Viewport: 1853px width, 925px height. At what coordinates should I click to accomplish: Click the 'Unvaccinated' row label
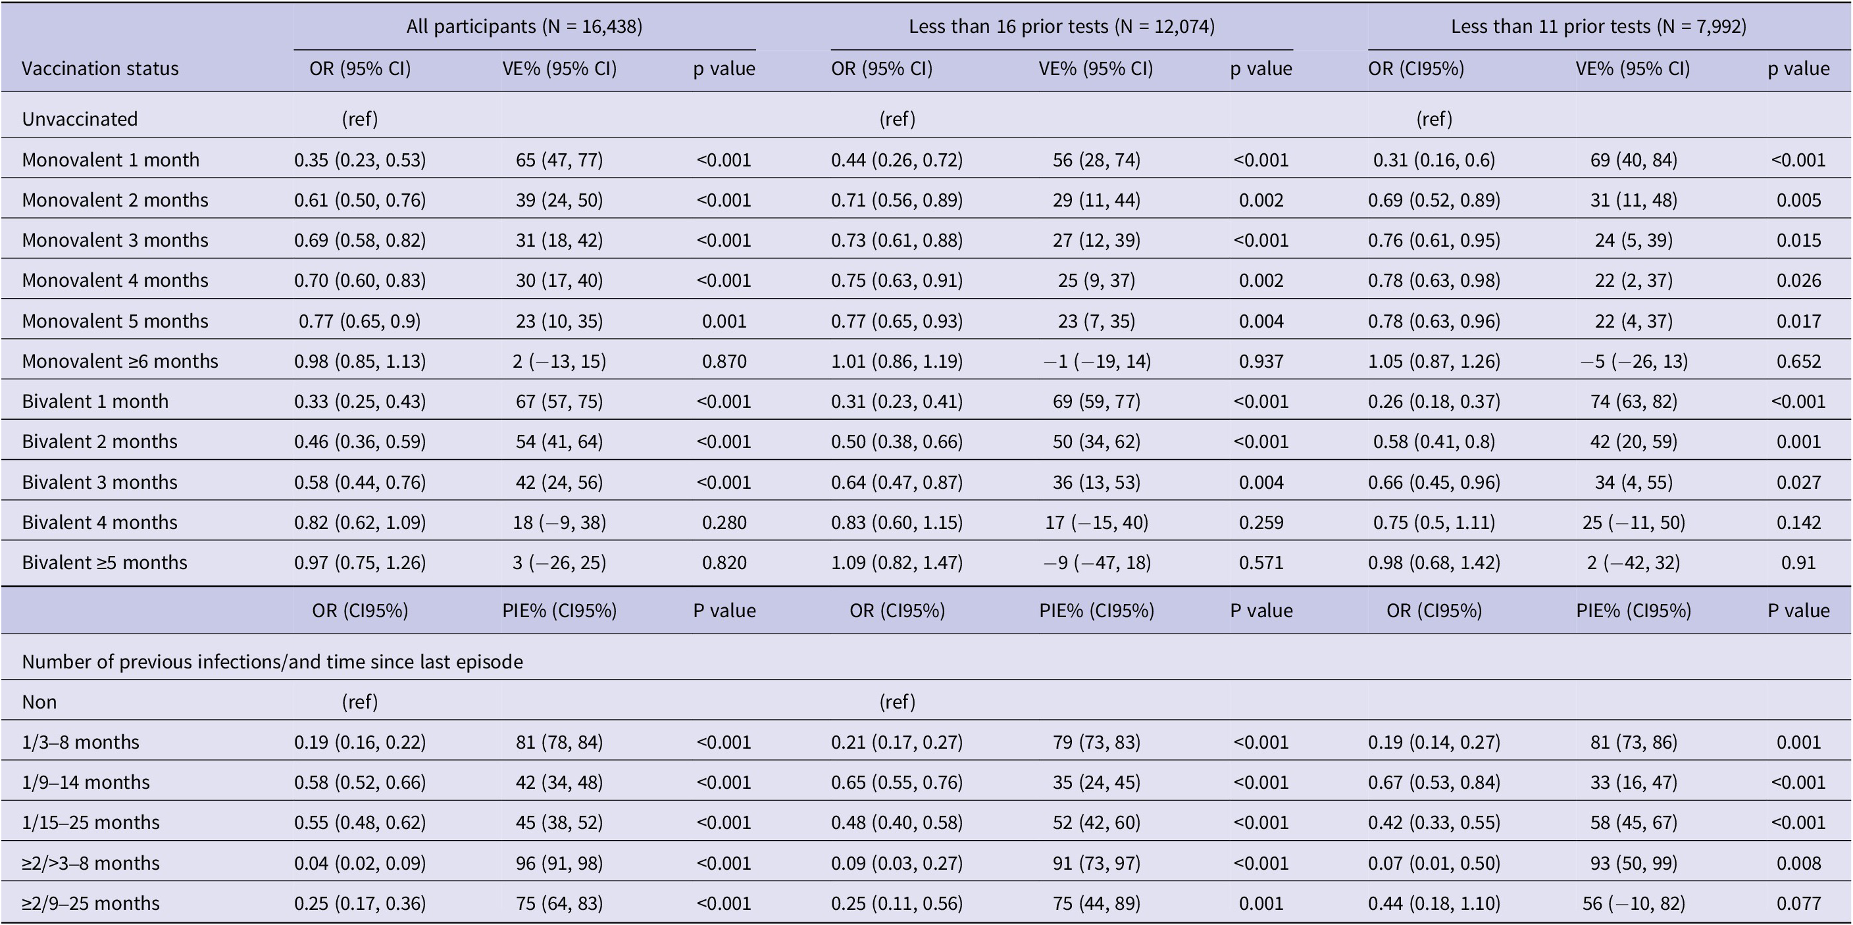pos(80,118)
